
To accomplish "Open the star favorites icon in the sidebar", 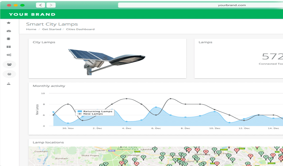I will coord(8,23).
